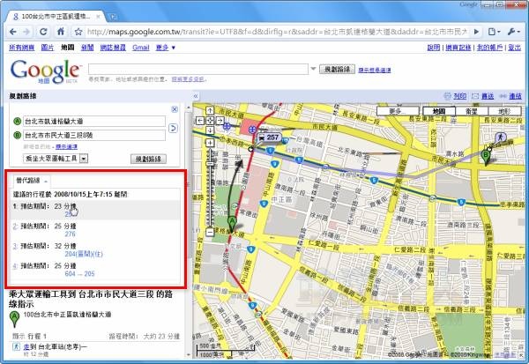Viewport: 529px width, 364px height.
Task: Go back using the browser back arrow
Action: tap(13, 32)
